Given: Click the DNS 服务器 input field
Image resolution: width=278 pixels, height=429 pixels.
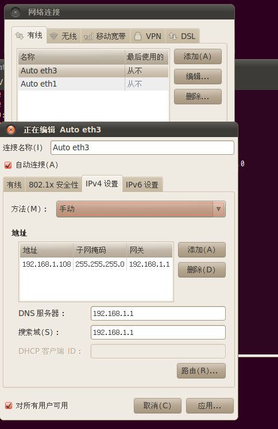Looking at the screenshot, I should (x=158, y=314).
